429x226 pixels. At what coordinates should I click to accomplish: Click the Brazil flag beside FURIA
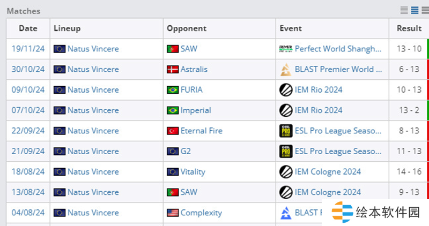click(x=173, y=90)
